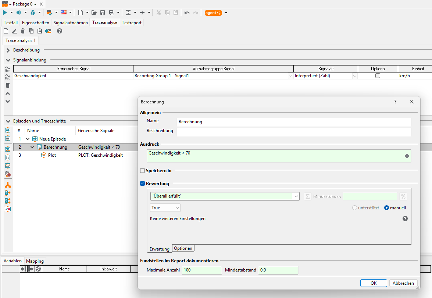Delete the signal binding with the trash icon
The height and width of the screenshot is (298, 432).
pos(8,86)
